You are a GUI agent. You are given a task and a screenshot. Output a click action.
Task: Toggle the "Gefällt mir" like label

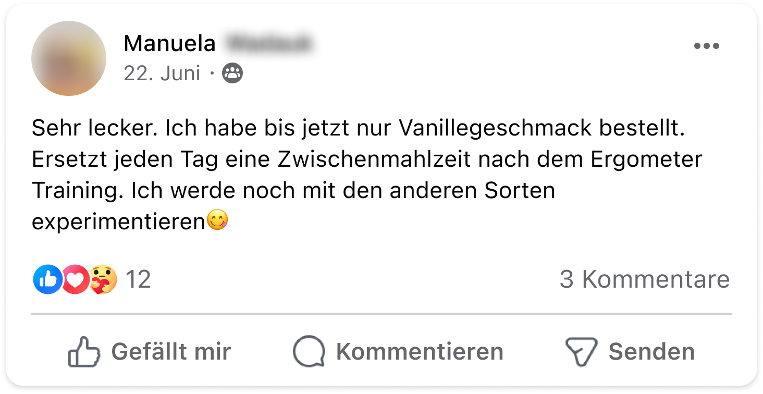tap(171, 352)
